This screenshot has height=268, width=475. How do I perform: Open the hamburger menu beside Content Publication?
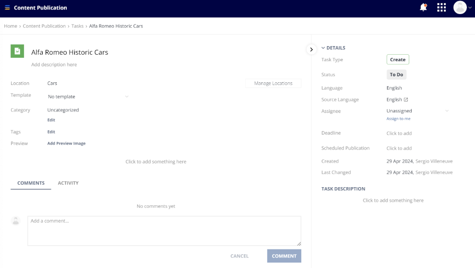7,8
